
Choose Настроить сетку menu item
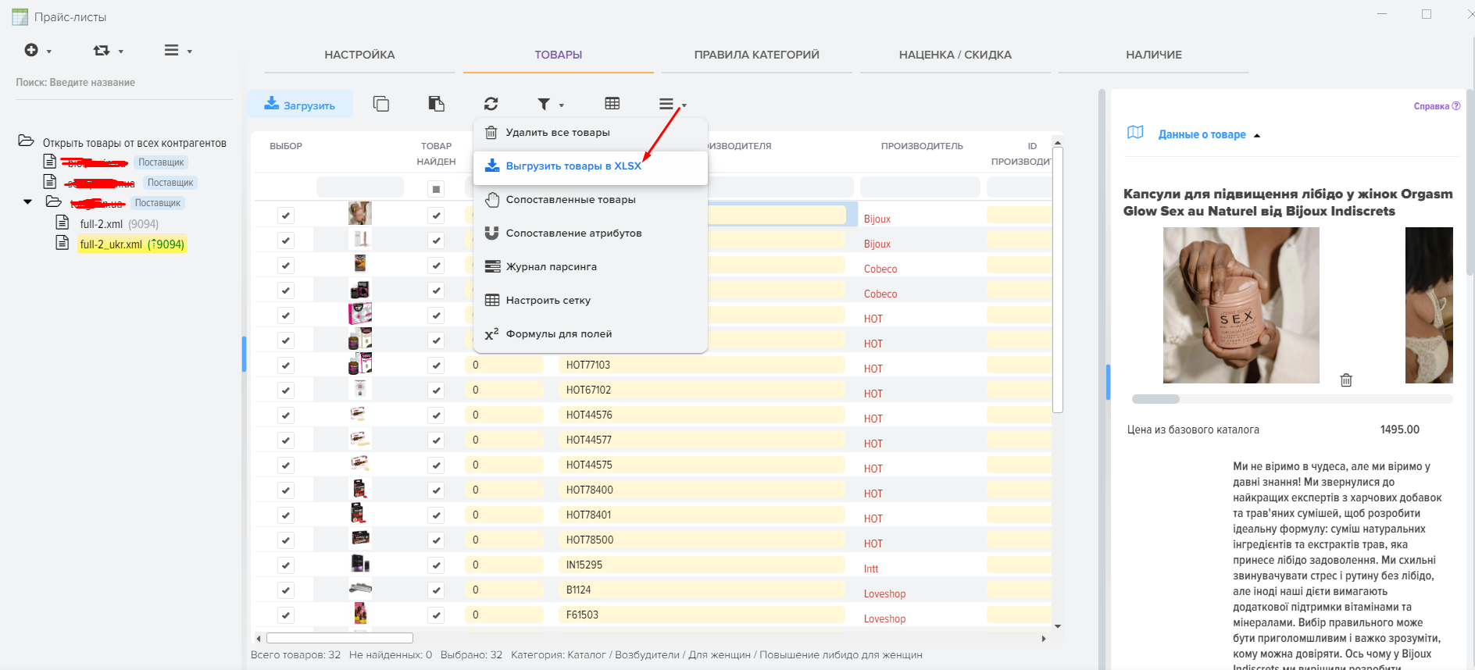[591, 301]
